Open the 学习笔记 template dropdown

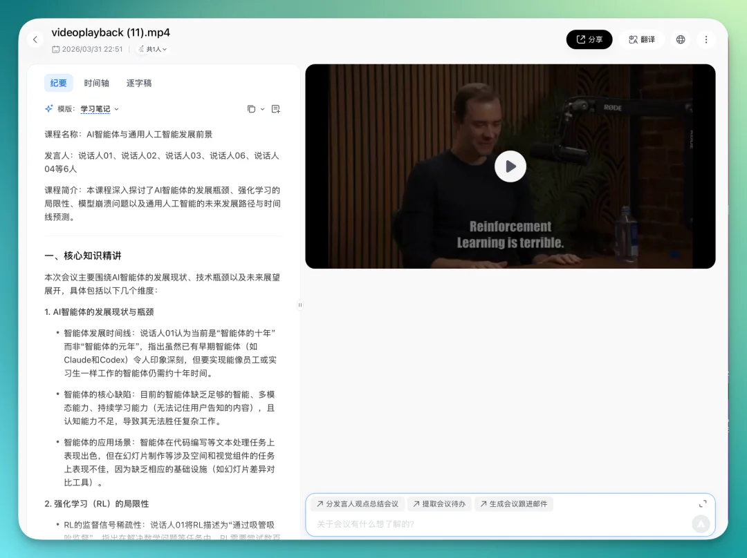[96, 108]
